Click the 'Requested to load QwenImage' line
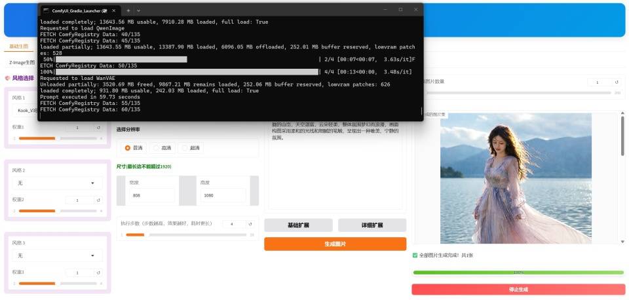The height and width of the screenshot is (300, 629). (x=83, y=28)
